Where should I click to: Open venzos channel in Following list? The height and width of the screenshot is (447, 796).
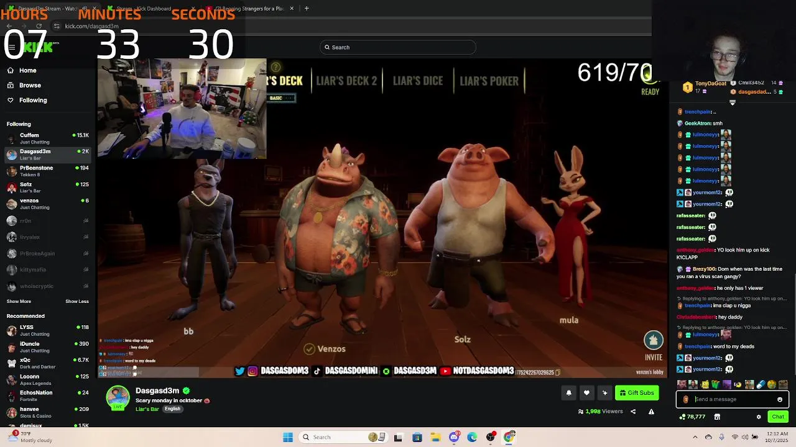click(x=47, y=204)
